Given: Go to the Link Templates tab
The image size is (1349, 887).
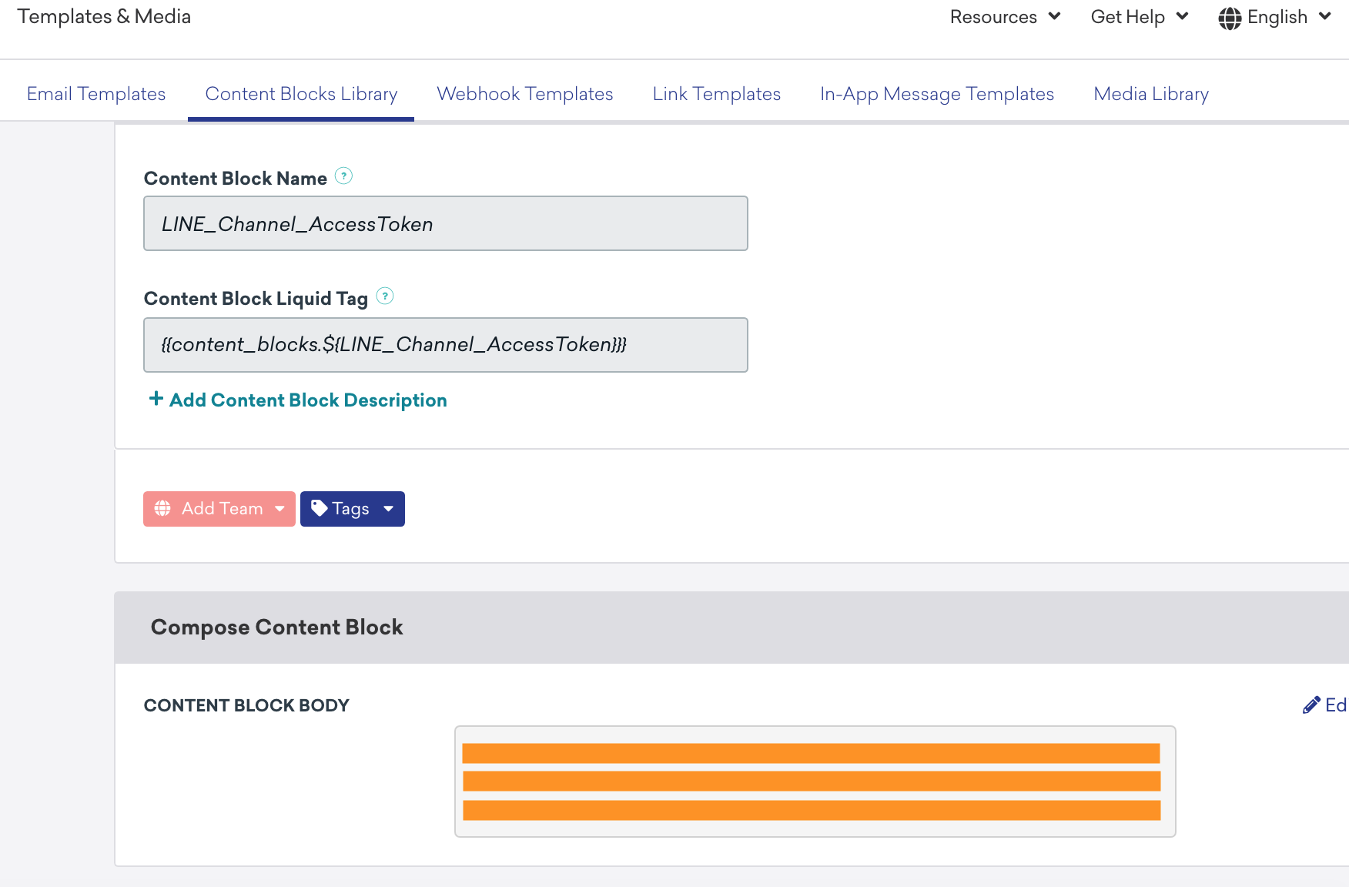Looking at the screenshot, I should (x=717, y=94).
